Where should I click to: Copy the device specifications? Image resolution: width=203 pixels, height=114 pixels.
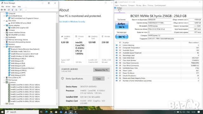98,79
